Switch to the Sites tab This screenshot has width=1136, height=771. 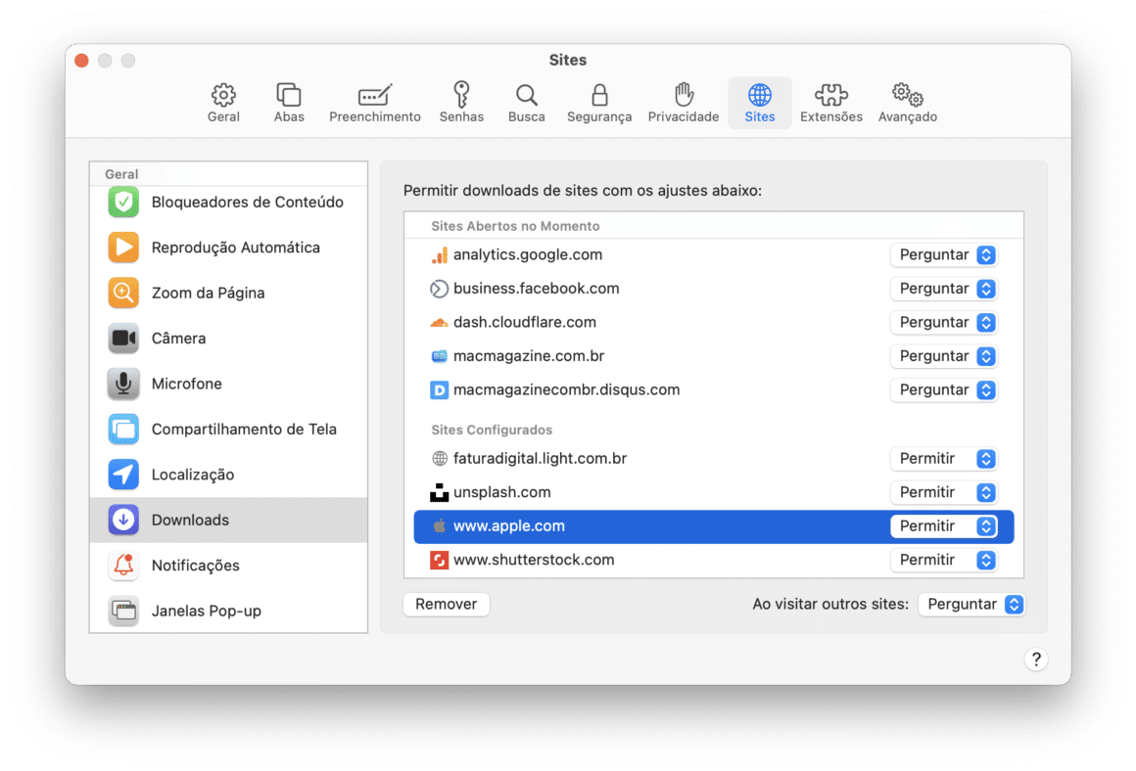759,102
